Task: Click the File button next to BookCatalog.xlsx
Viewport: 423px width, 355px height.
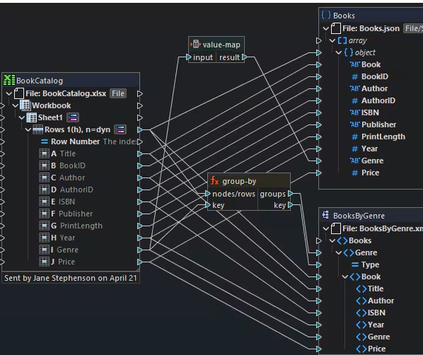Action: click(x=118, y=93)
